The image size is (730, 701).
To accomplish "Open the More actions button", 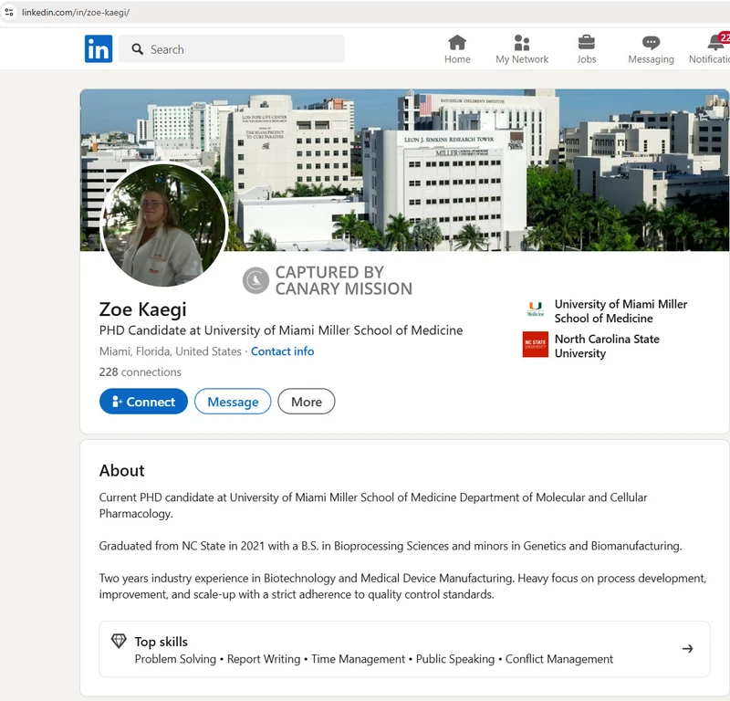I will [307, 402].
